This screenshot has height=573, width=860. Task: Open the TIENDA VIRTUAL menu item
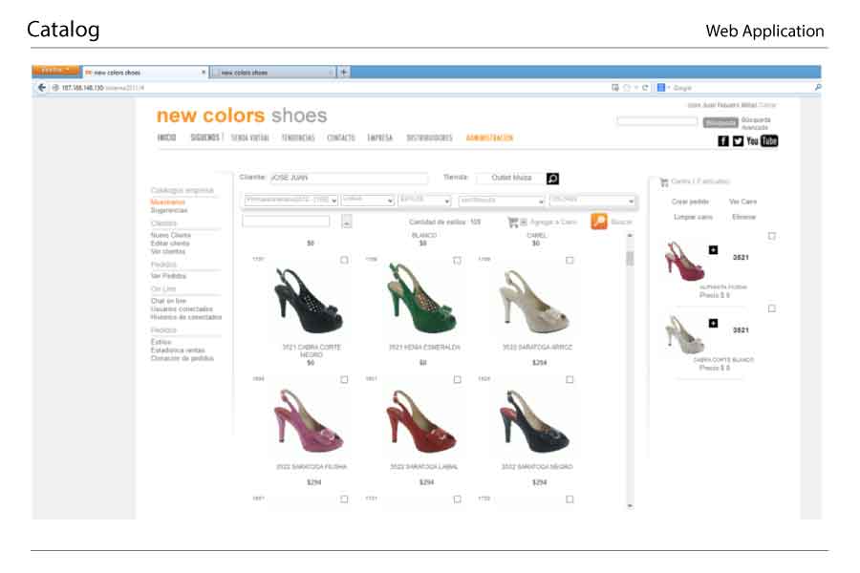pos(250,138)
